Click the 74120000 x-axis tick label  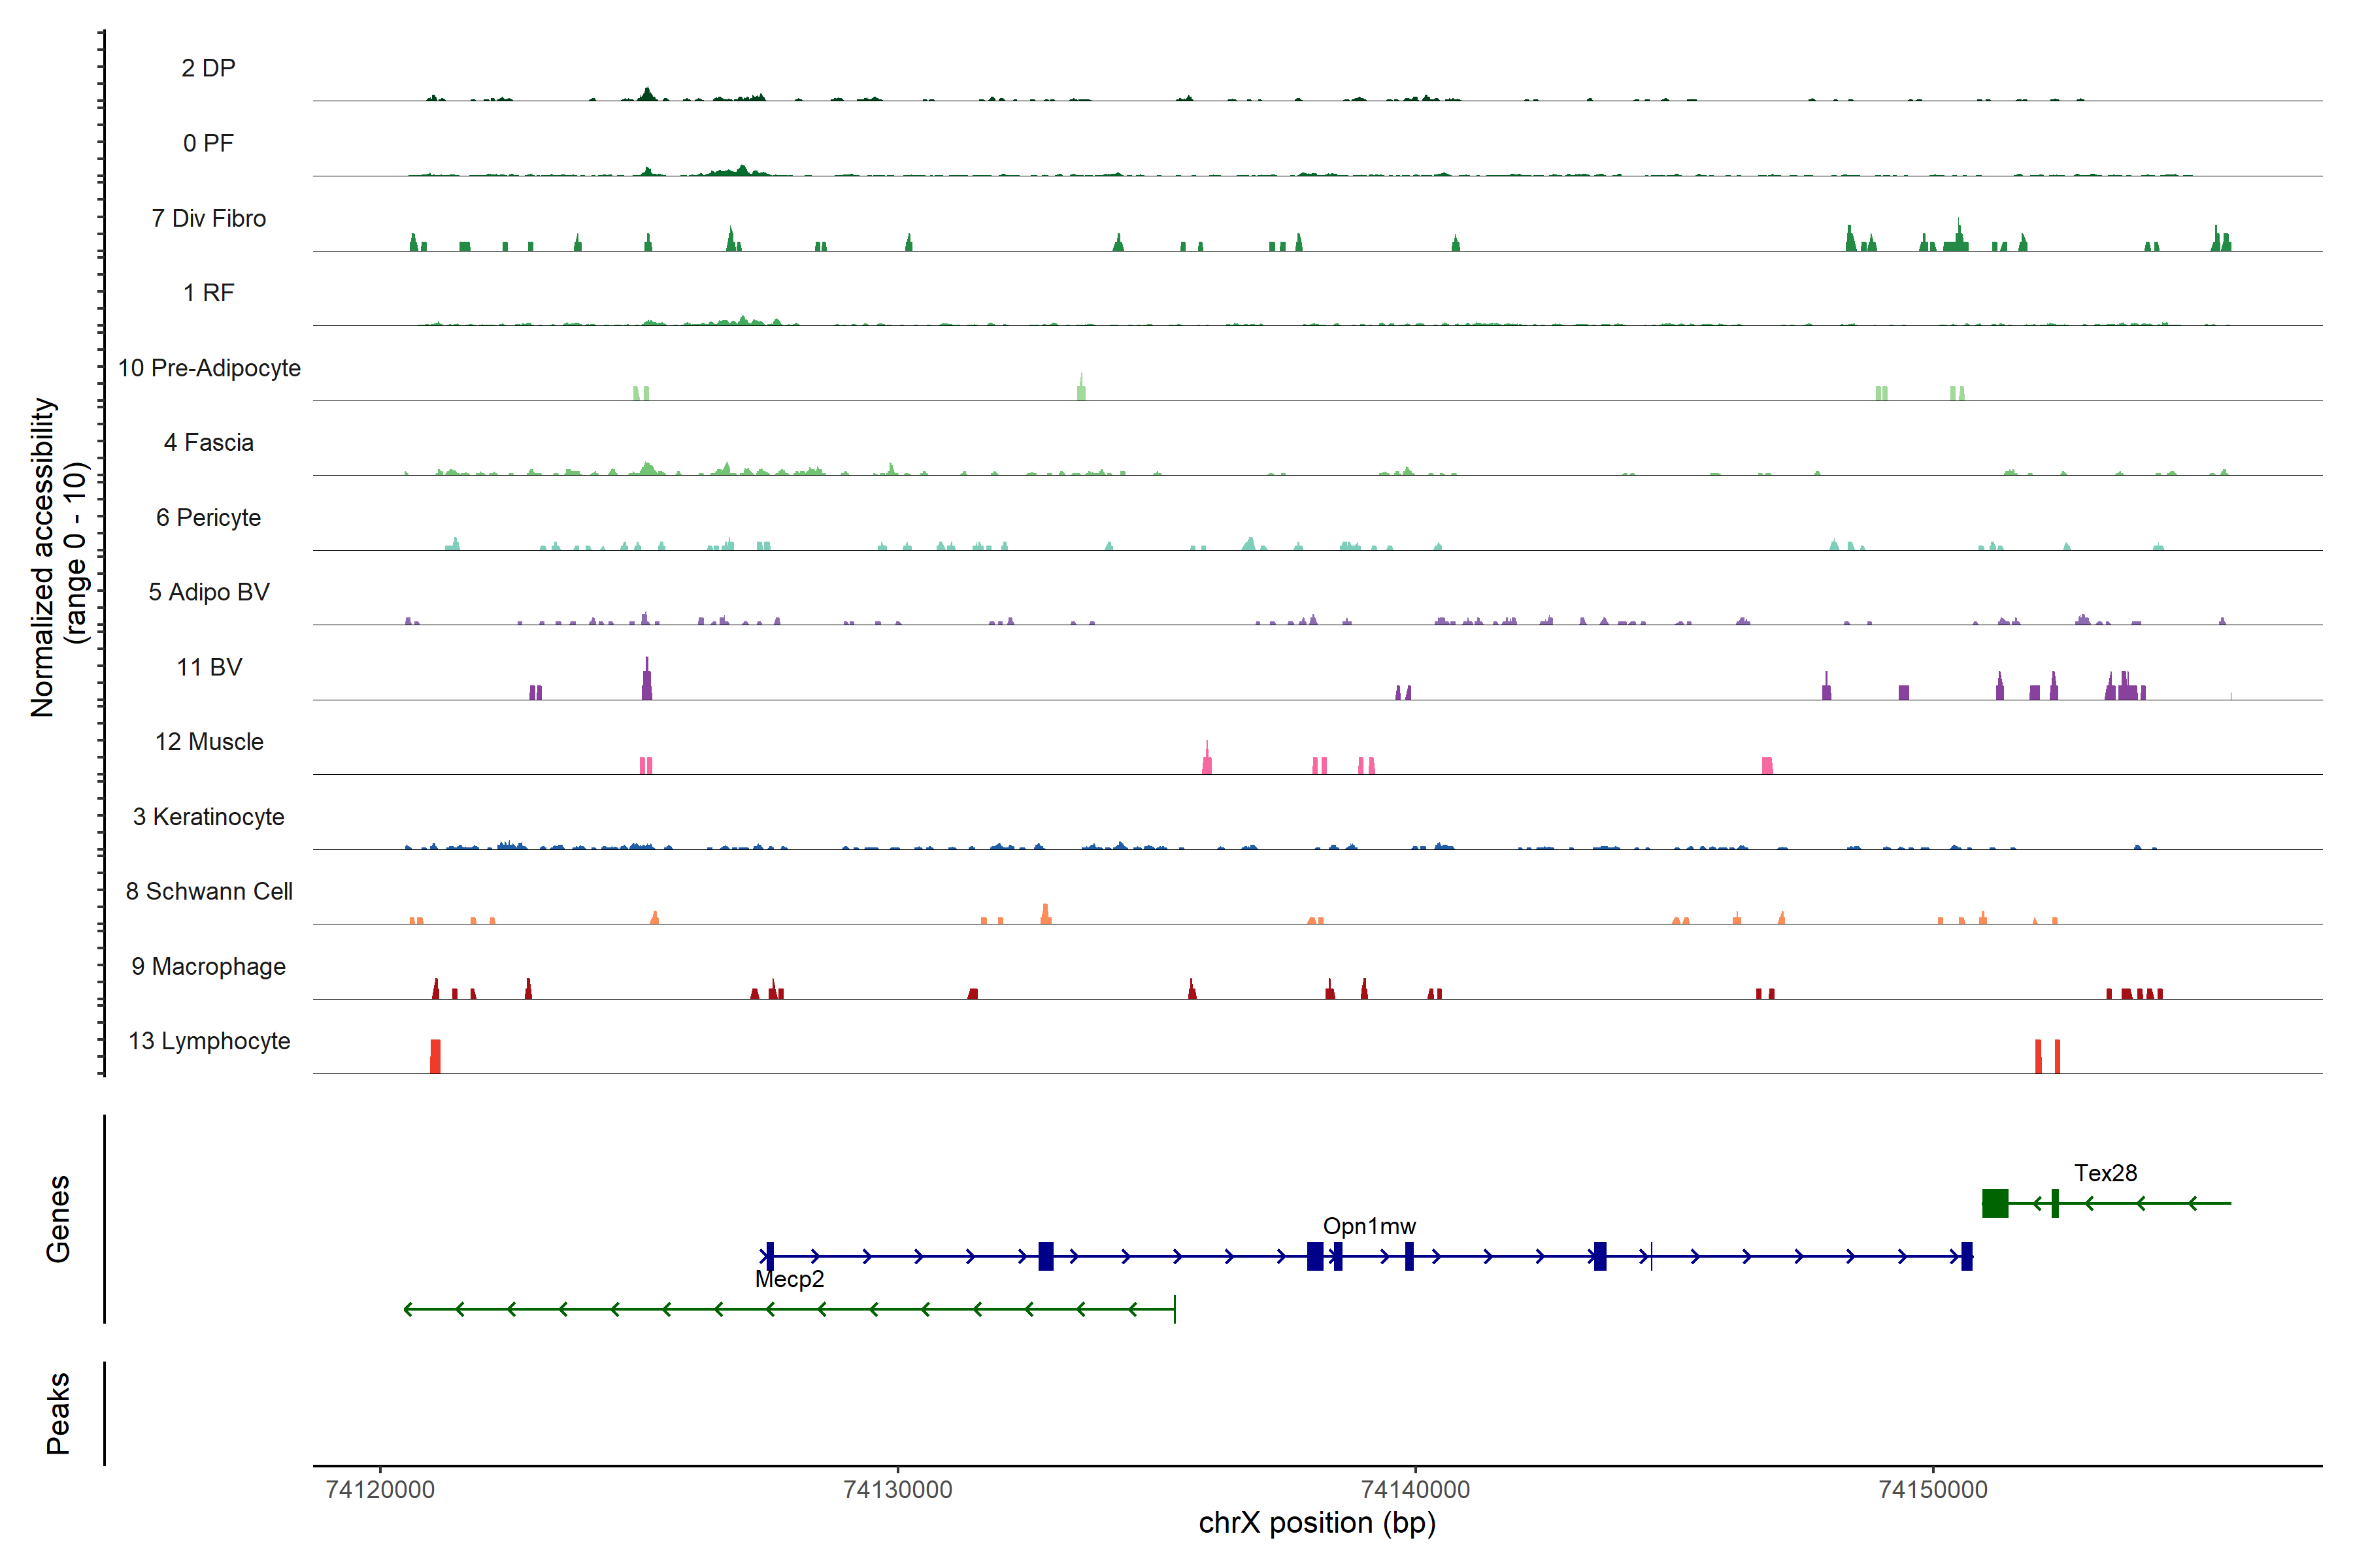(380, 1489)
